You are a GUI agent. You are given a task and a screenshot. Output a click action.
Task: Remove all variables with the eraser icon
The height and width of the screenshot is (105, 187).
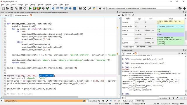click(133, 15)
